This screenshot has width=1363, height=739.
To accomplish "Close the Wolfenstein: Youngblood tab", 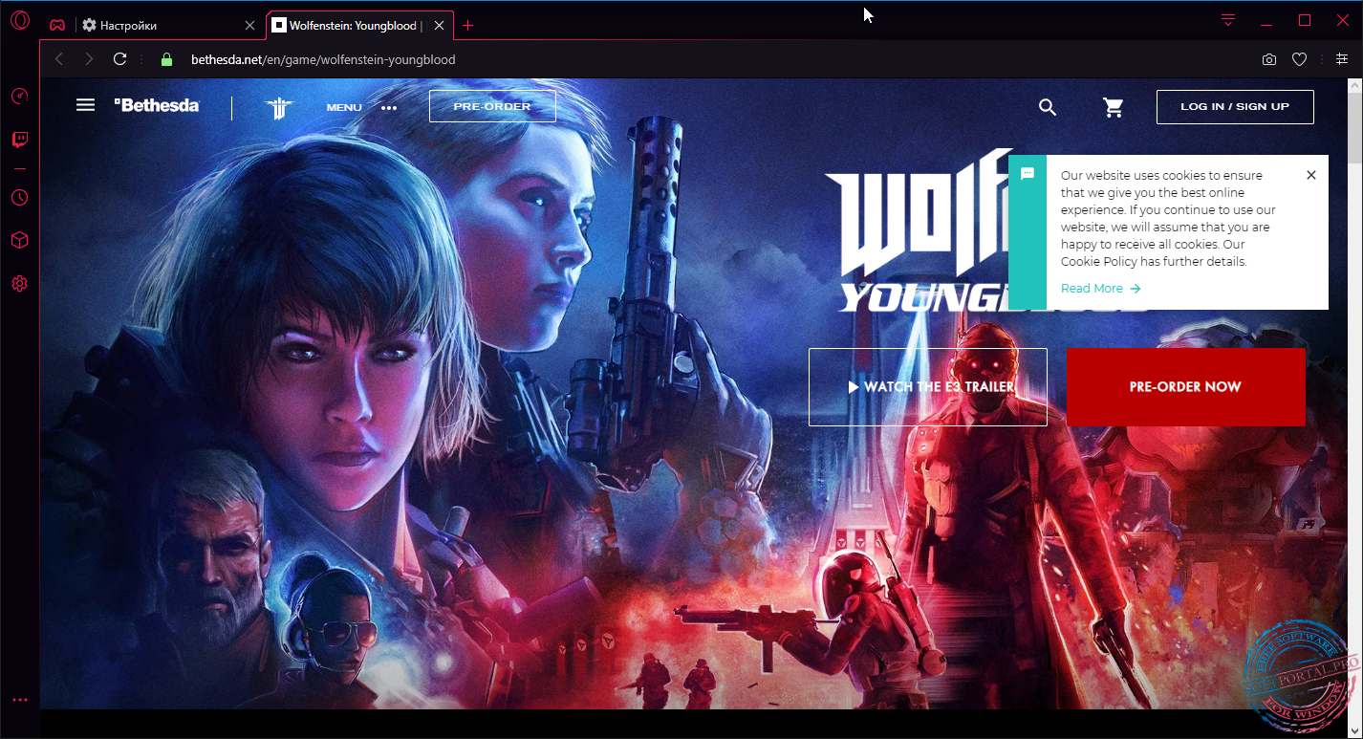I will [x=440, y=26].
